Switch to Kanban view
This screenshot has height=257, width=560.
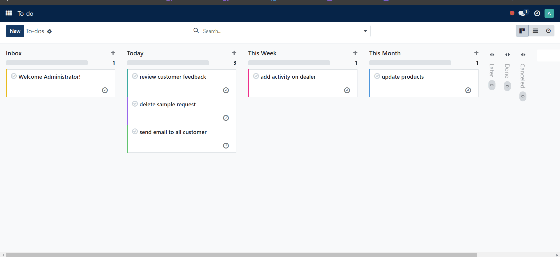[522, 31]
